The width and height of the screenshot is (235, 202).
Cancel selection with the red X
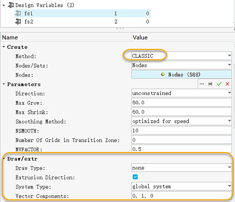(x=228, y=84)
